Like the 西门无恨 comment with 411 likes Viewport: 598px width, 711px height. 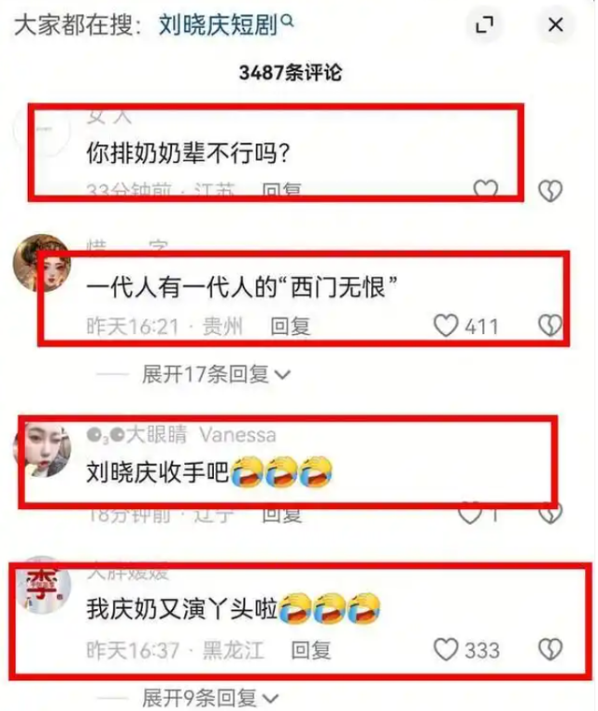pyautogui.click(x=446, y=326)
